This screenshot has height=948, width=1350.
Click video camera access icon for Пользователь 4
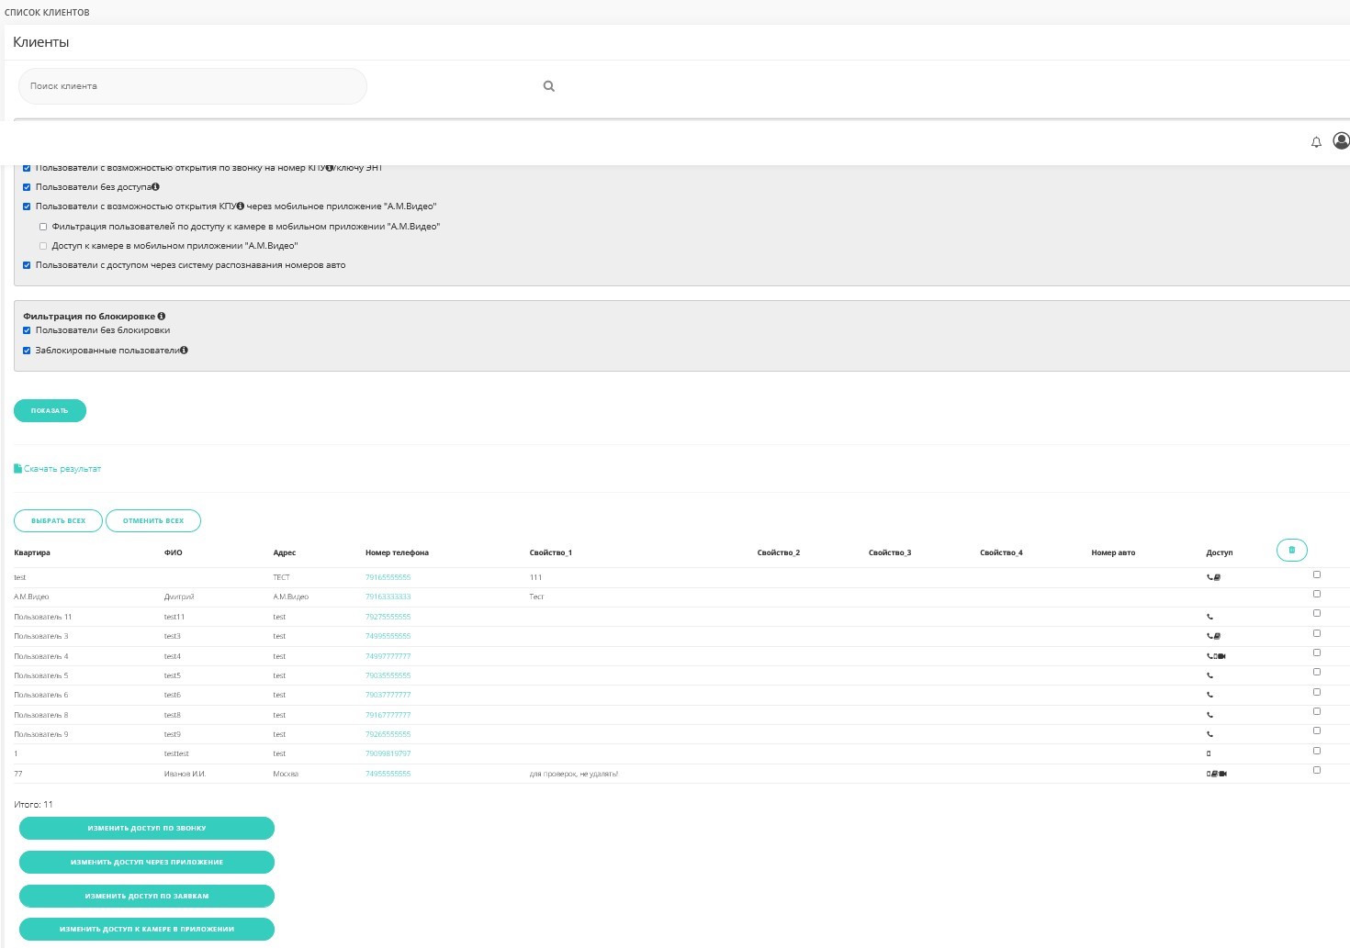(x=1222, y=656)
